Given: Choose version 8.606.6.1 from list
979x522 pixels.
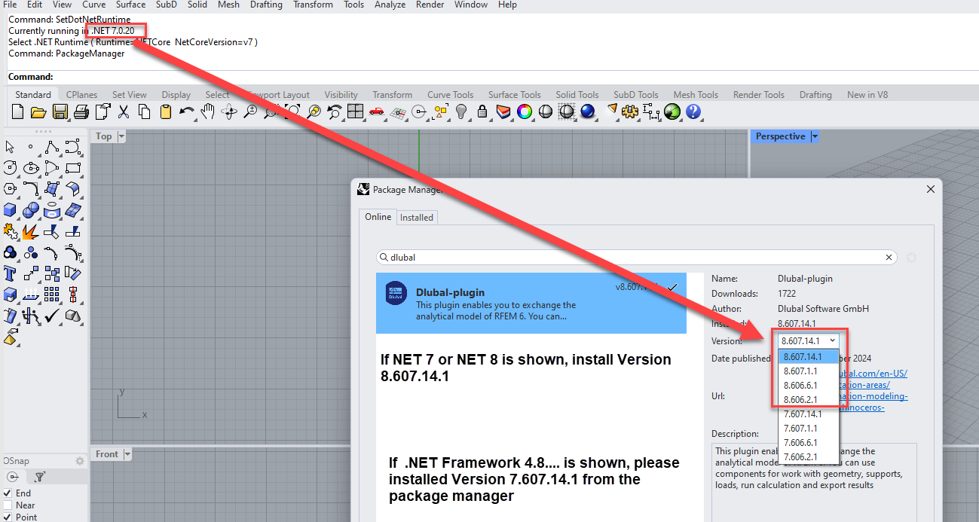Looking at the screenshot, I should point(808,386).
